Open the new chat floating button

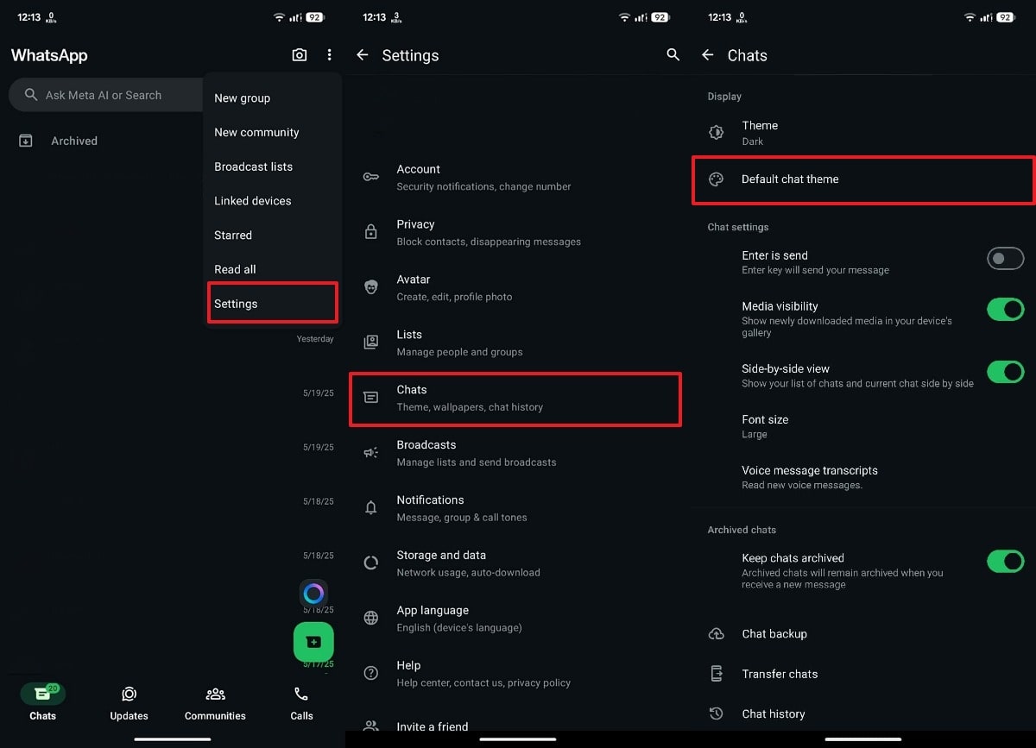[313, 642]
